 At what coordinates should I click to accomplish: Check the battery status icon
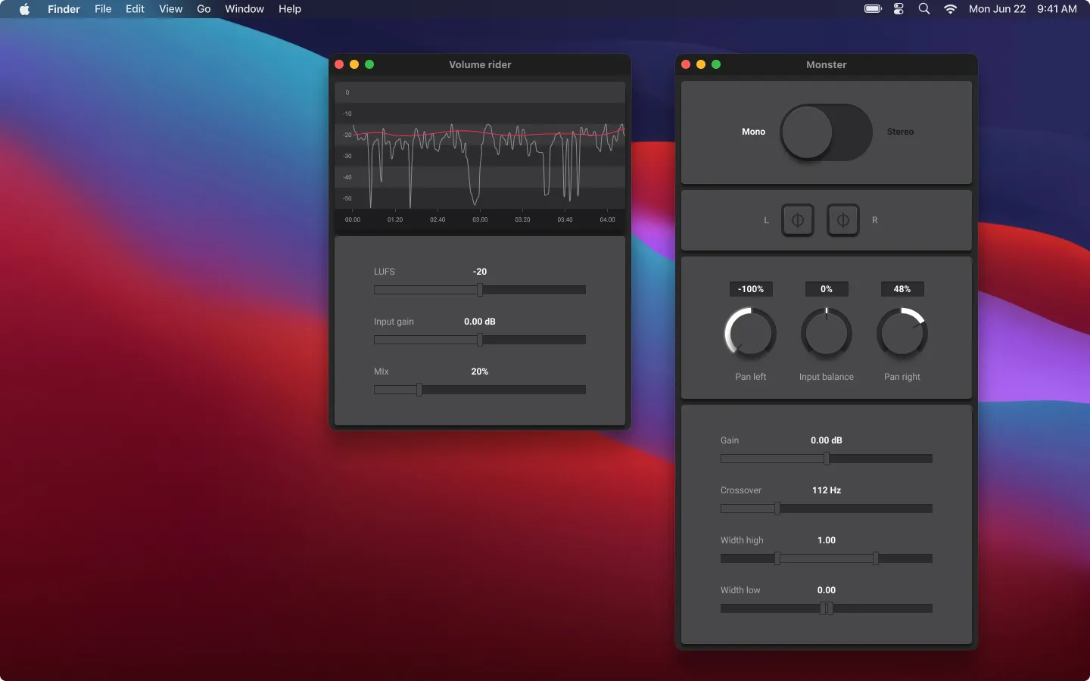point(871,9)
